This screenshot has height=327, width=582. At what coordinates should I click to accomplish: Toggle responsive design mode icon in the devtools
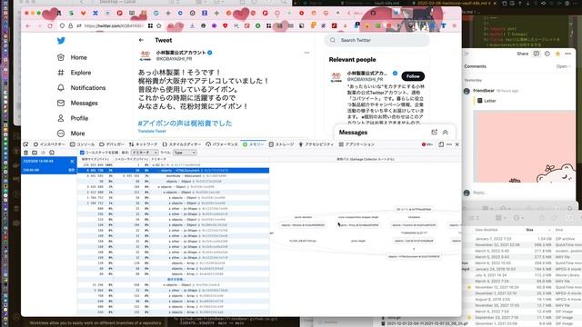click(441, 144)
